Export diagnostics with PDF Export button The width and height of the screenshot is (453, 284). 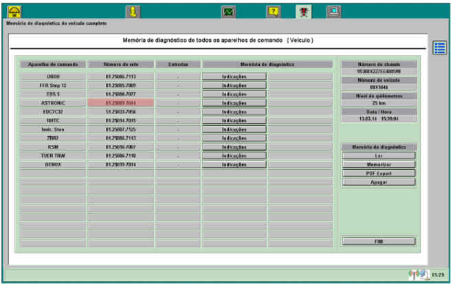(x=378, y=173)
